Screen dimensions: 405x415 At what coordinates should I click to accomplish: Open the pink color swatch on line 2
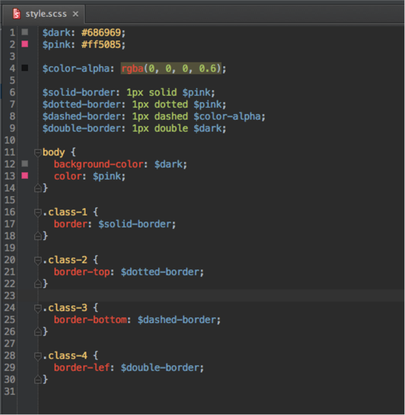pos(25,44)
